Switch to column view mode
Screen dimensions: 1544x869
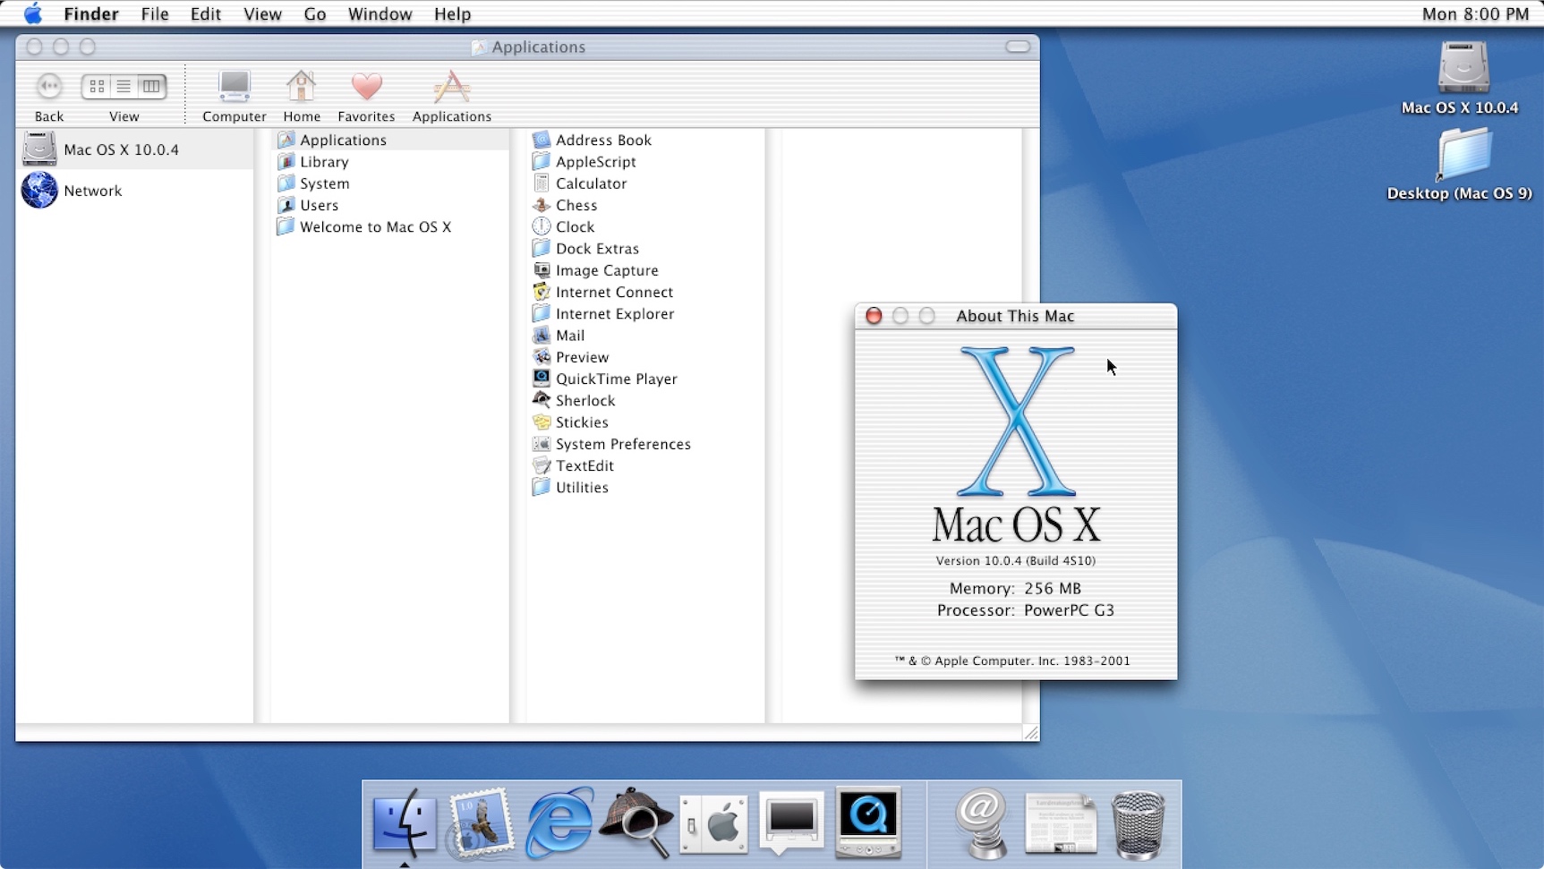[x=151, y=87]
